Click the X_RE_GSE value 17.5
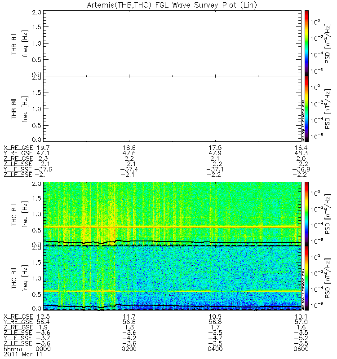Viewport: 337px width, 359px height. pyautogui.click(x=215, y=148)
